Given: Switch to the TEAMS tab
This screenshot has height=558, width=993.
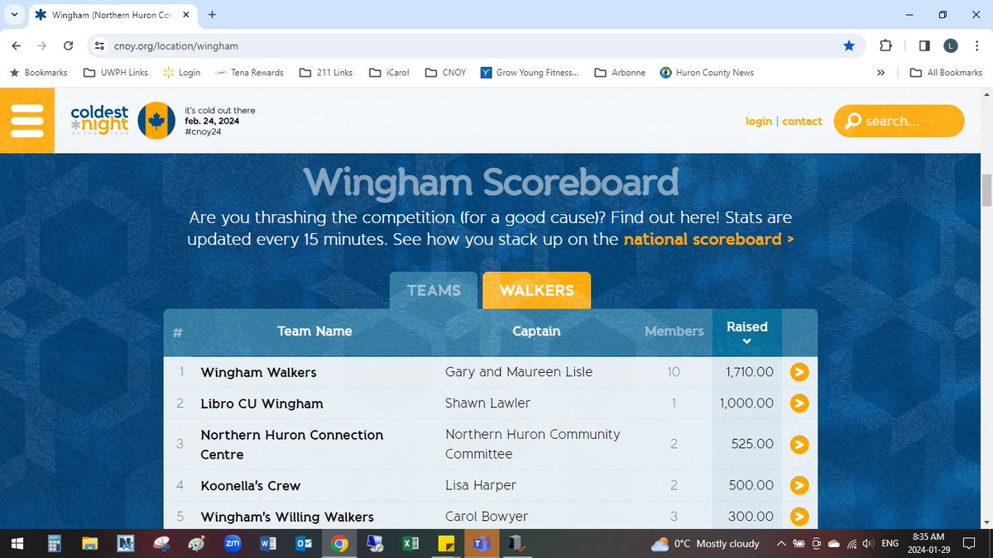Looking at the screenshot, I should (x=434, y=290).
